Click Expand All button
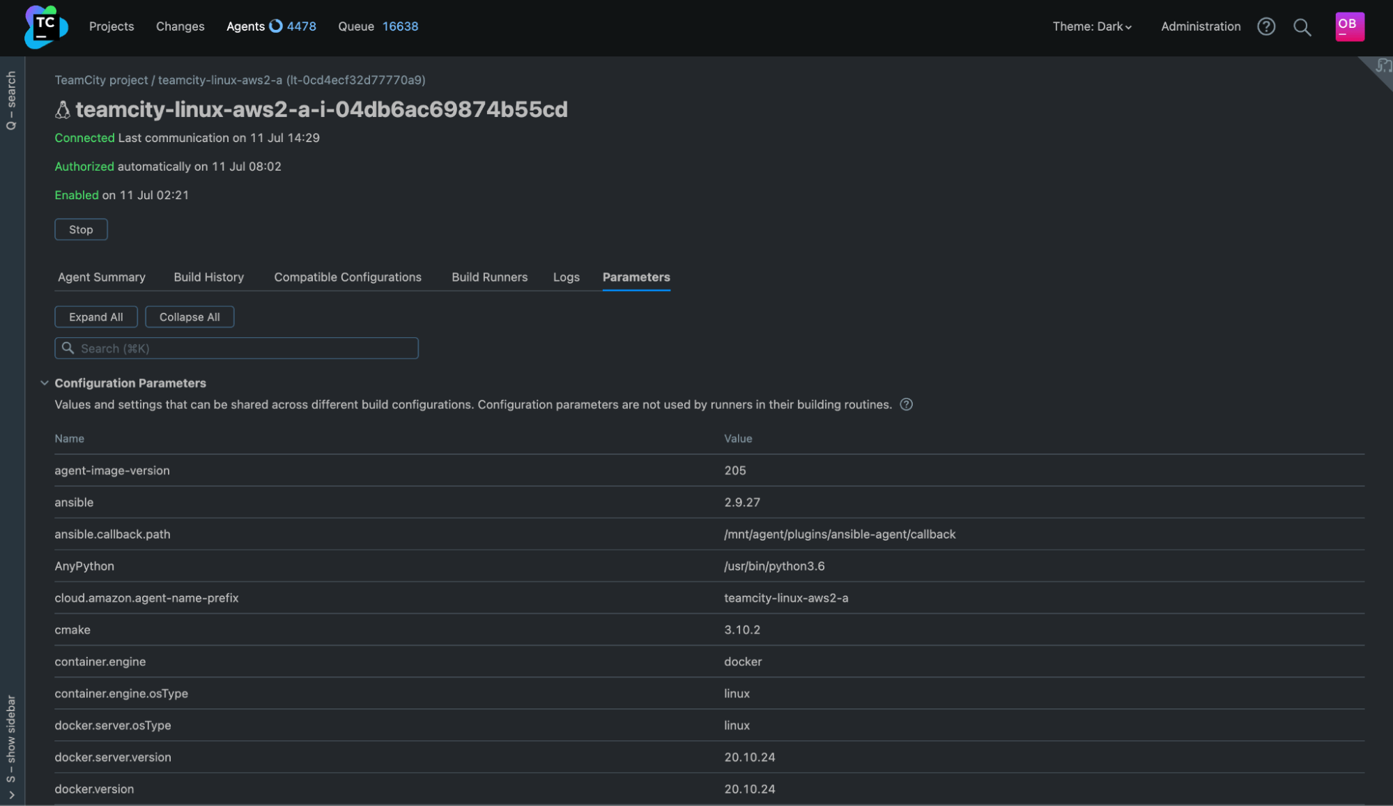Viewport: 1393px width, 806px height. tap(96, 317)
